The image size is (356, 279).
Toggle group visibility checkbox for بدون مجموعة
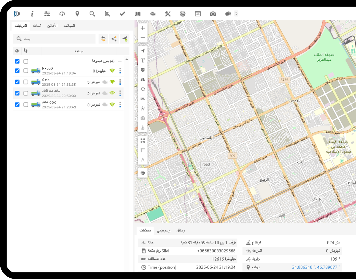click(17, 61)
